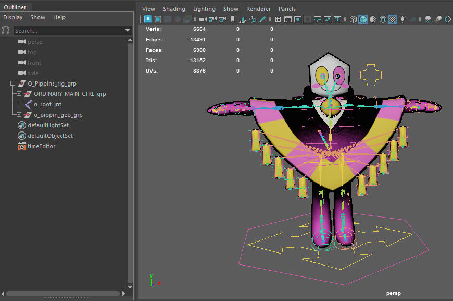Viewport: 453px width, 301px height.
Task: Toggle the Lock Camera icon
Action: [213, 19]
